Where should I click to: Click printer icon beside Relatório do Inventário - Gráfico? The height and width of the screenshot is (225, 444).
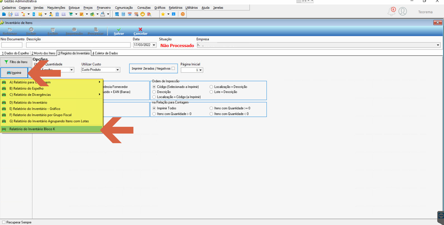(4, 109)
